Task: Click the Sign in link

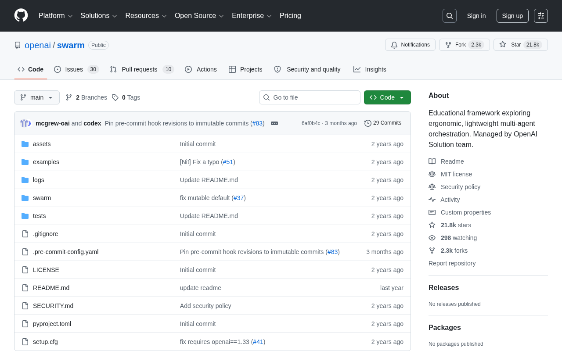Action: click(476, 16)
